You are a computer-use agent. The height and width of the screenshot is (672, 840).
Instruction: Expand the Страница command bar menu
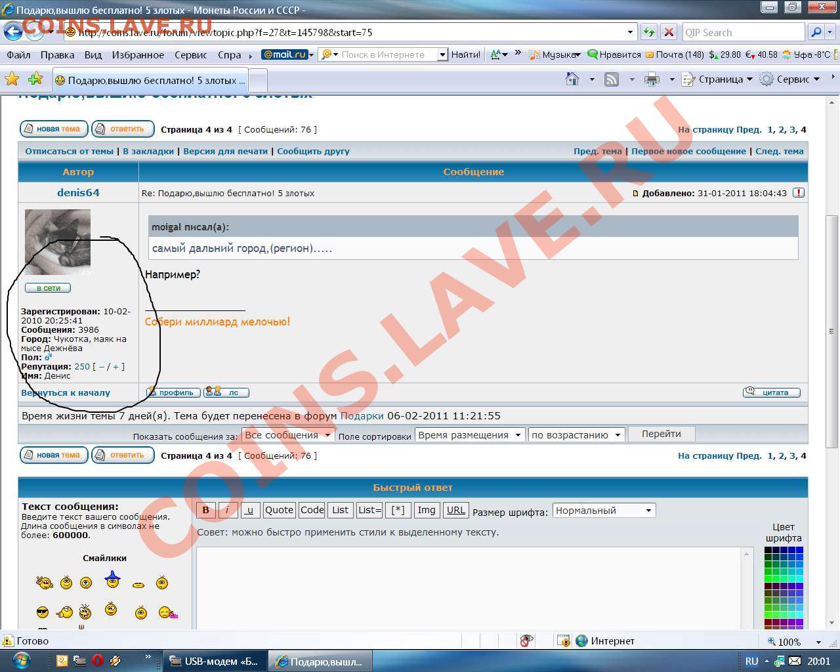(717, 79)
